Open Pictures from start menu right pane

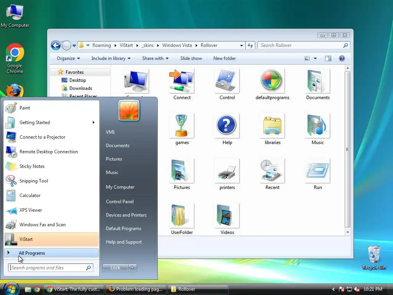[114, 159]
